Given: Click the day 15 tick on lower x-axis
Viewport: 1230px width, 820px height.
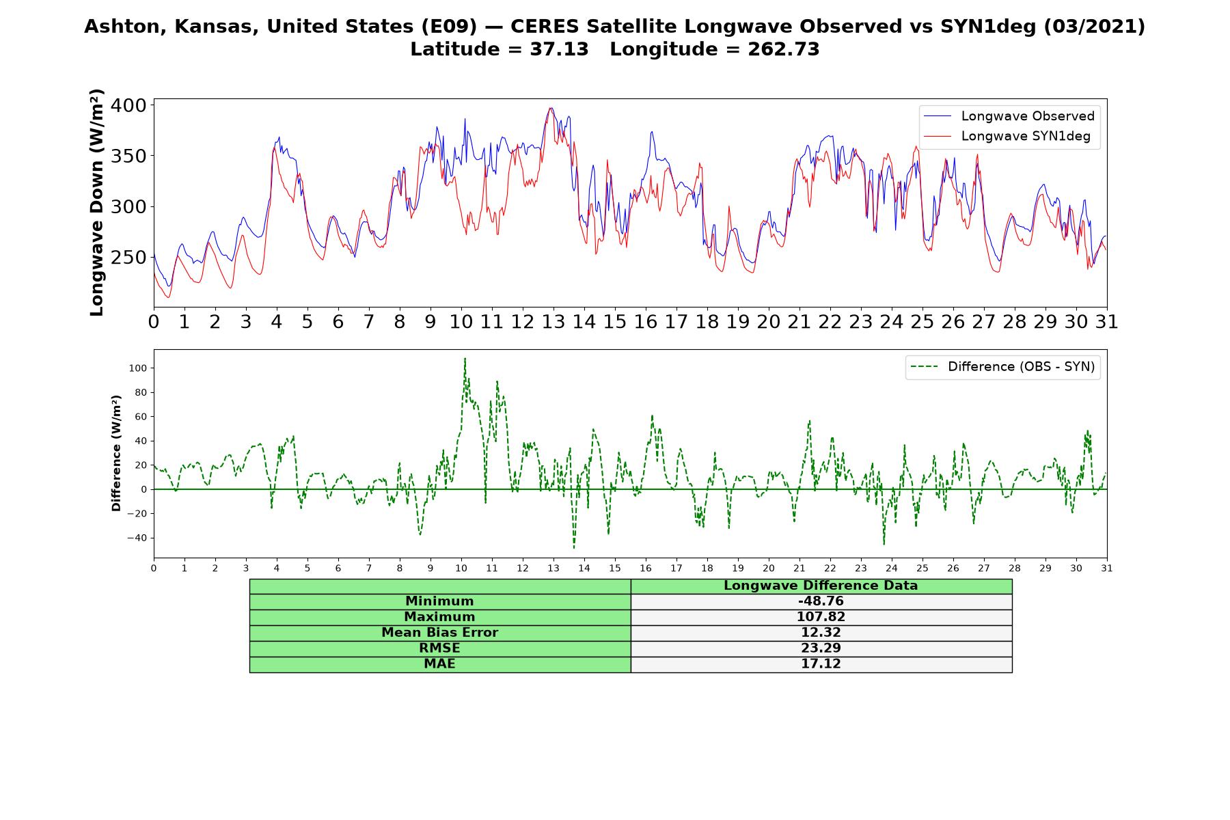Looking at the screenshot, I should coord(615,568).
